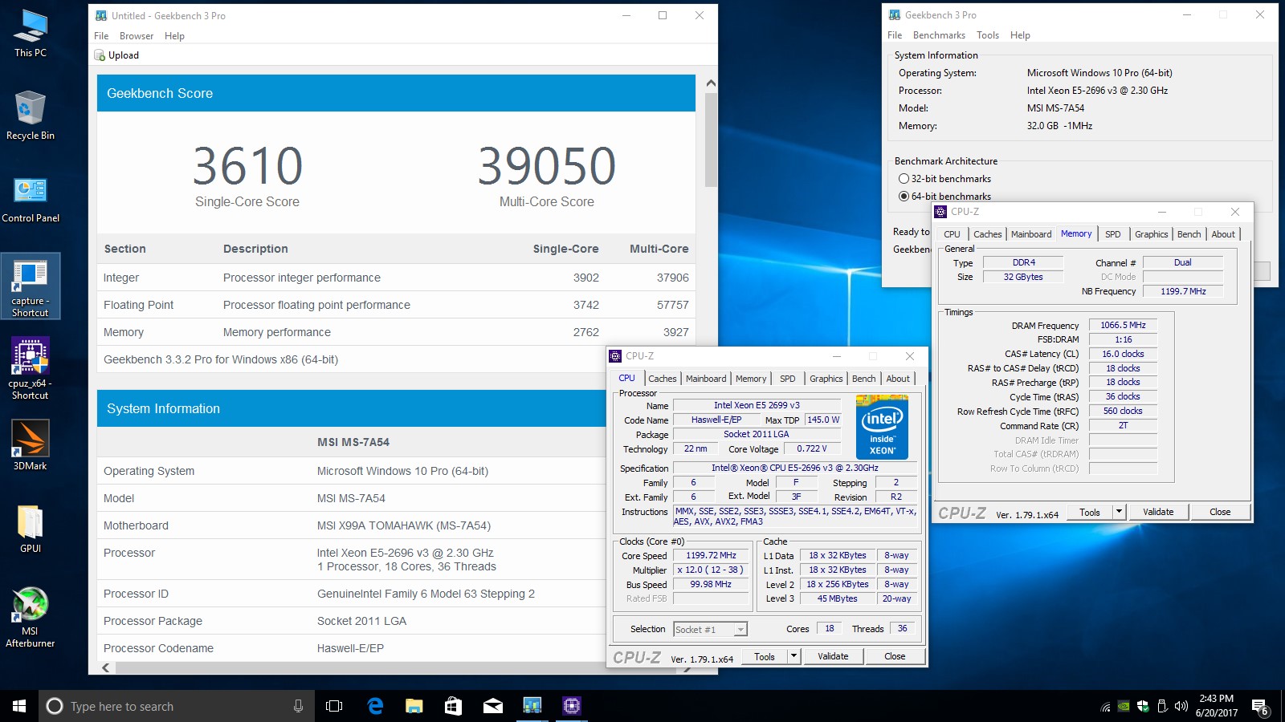Open Graphics tab in CPU-Z Memory window
The width and height of the screenshot is (1285, 722).
point(1151,234)
